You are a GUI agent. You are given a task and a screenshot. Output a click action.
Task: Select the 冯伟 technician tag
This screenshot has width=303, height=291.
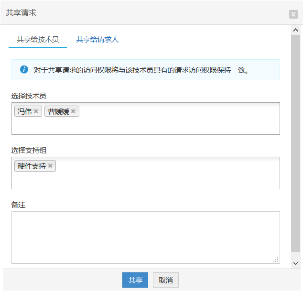(24, 111)
